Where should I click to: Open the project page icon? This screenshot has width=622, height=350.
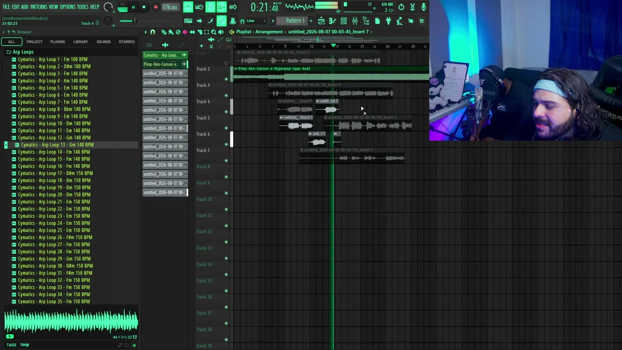(x=377, y=21)
